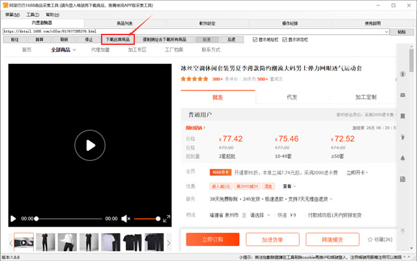Click the small play icon in video controls
The image size is (417, 261).
[13, 219]
